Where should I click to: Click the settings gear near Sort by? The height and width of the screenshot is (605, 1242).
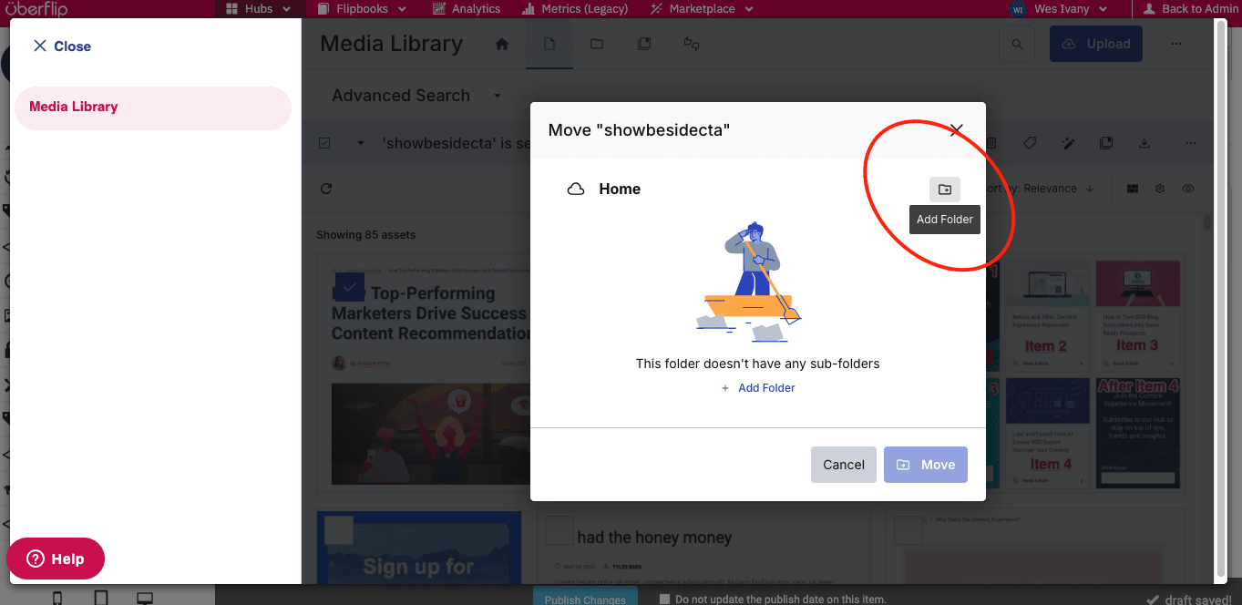click(1160, 189)
